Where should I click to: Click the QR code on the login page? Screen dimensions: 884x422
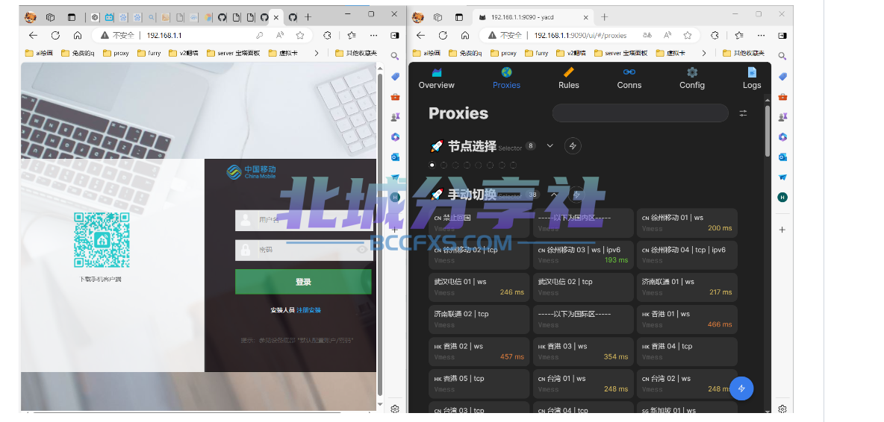point(102,239)
